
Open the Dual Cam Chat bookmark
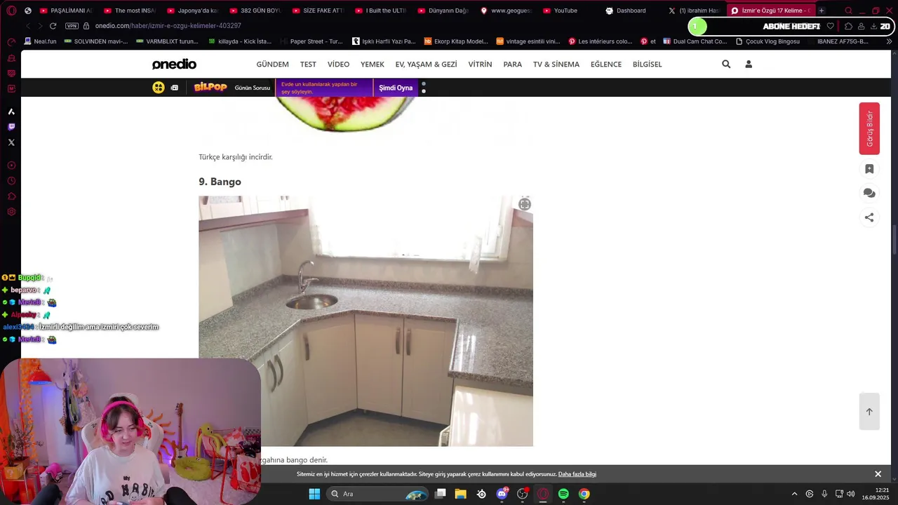pyautogui.click(x=695, y=41)
